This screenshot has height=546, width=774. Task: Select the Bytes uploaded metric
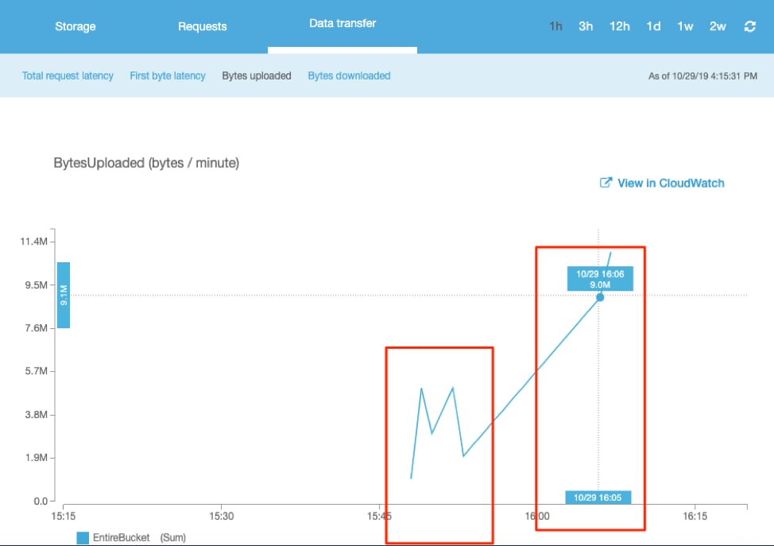tap(256, 76)
